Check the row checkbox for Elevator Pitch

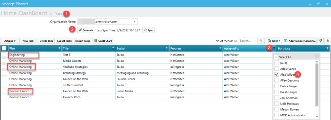click(x=4, y=97)
